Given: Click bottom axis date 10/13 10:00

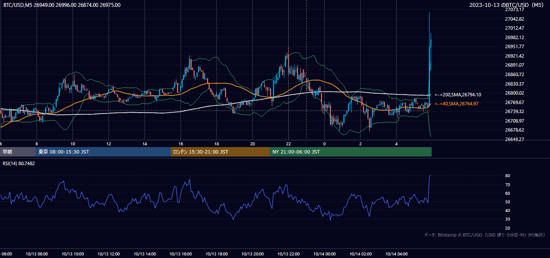Looking at the screenshot, I should click(x=73, y=254).
